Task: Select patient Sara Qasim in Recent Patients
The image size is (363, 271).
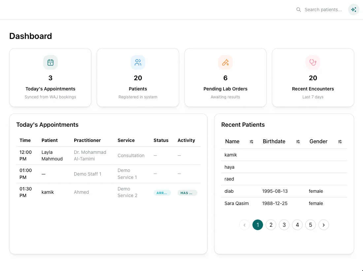Action: pyautogui.click(x=237, y=203)
